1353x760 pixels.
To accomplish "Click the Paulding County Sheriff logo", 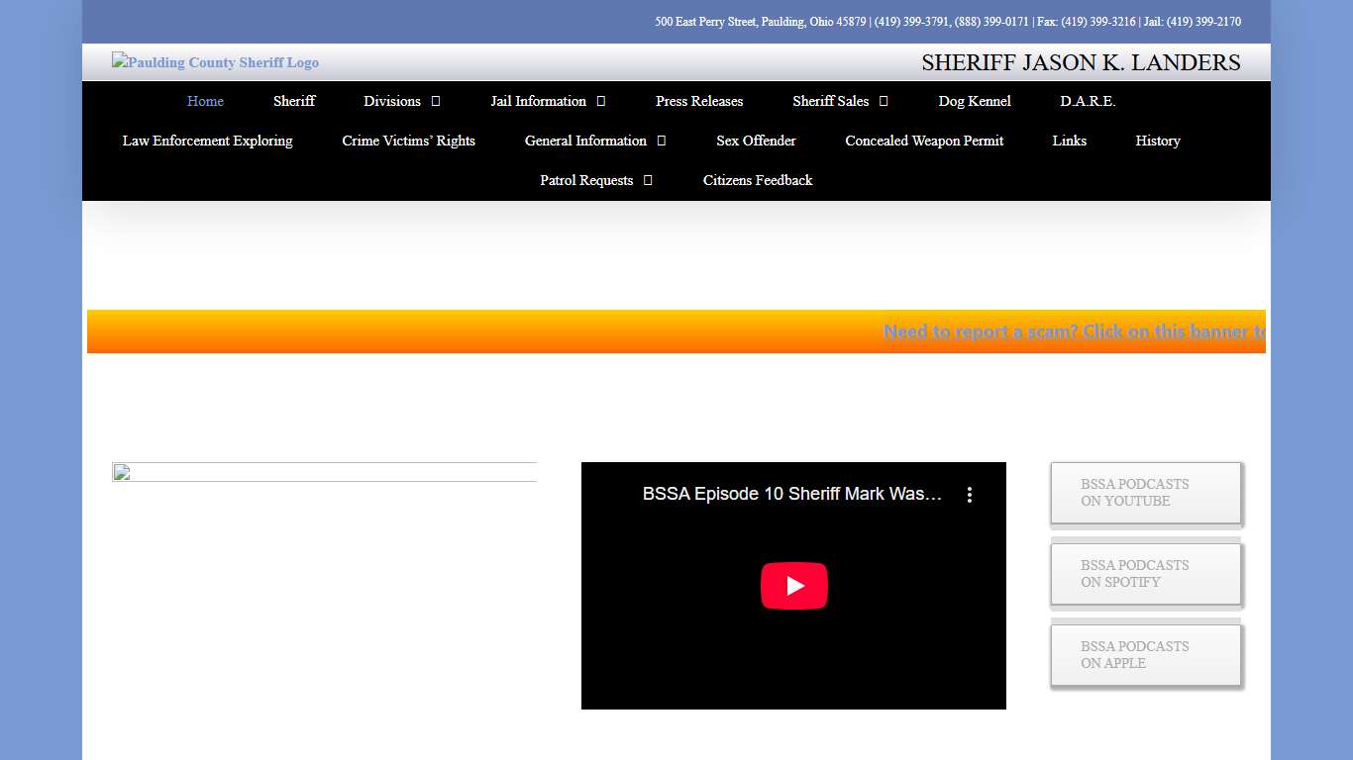I will tap(215, 62).
